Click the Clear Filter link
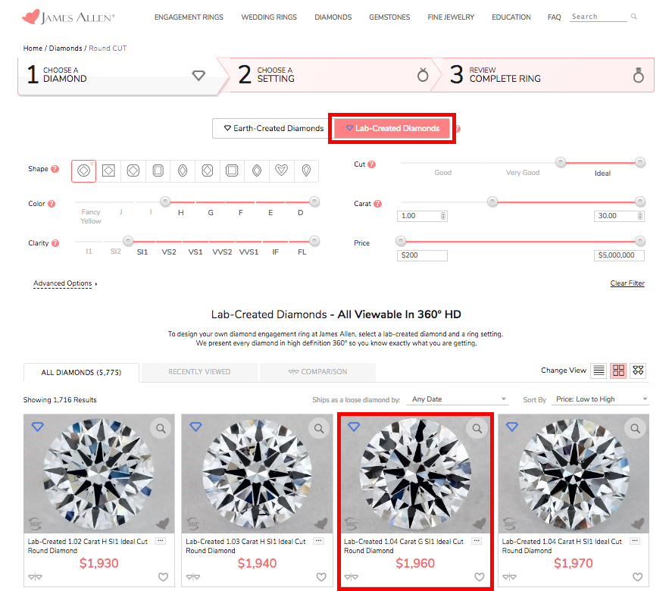This screenshot has height=591, width=672. pos(627,283)
